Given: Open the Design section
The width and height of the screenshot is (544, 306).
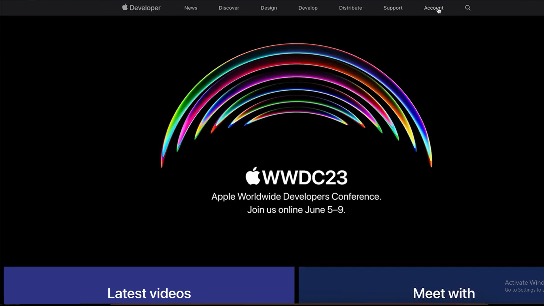Looking at the screenshot, I should pyautogui.click(x=269, y=8).
